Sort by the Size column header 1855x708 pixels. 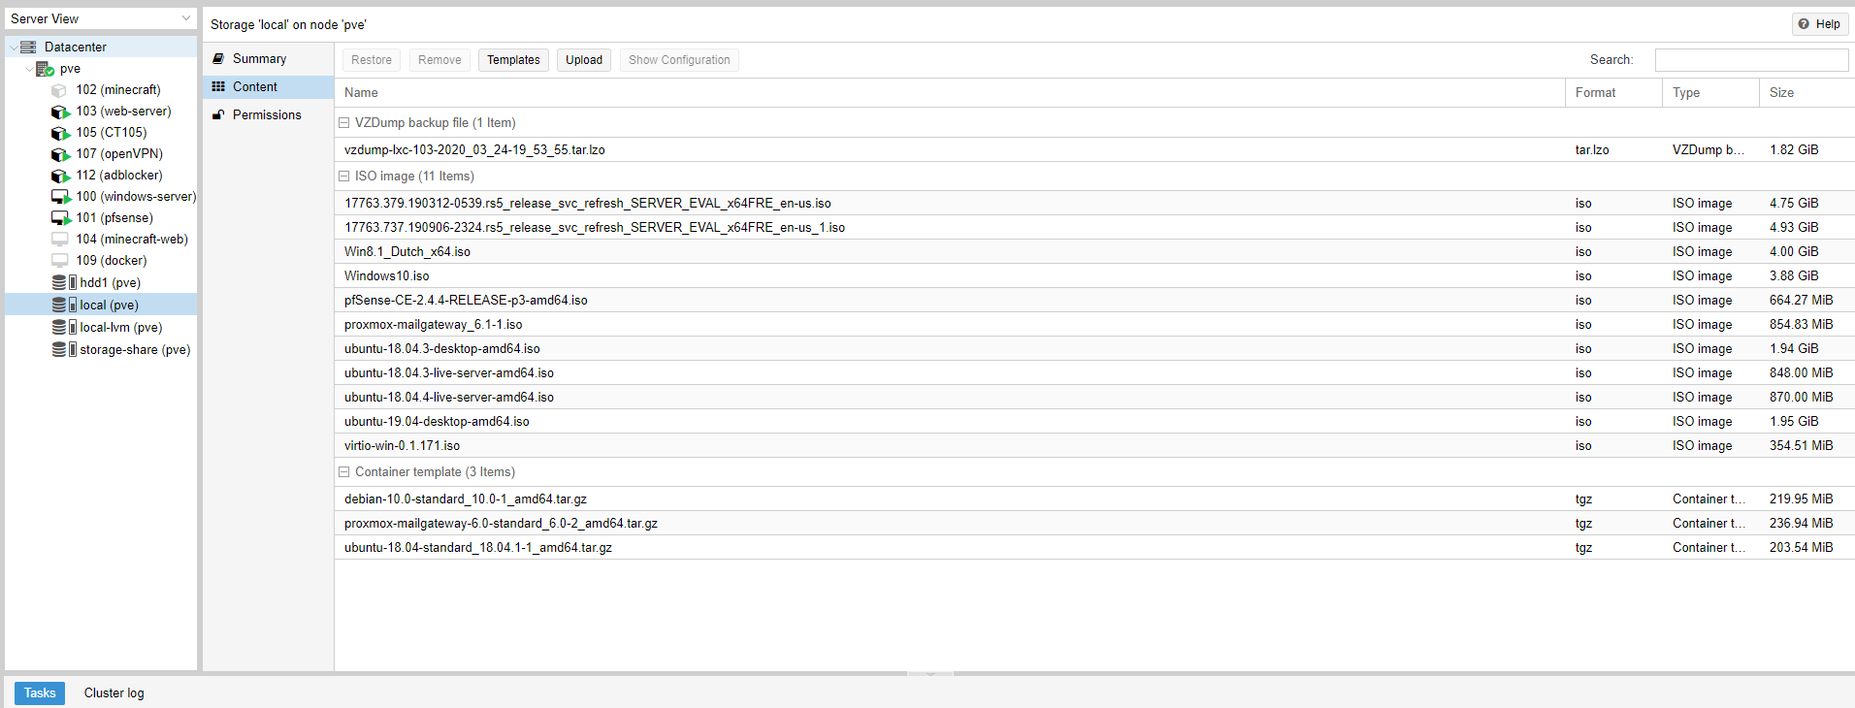[1806, 93]
